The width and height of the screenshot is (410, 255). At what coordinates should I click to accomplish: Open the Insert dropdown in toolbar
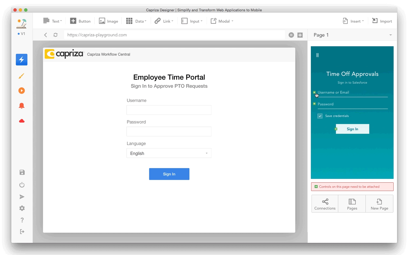click(353, 21)
